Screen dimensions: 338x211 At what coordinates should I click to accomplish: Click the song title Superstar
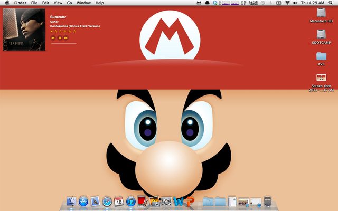point(58,17)
